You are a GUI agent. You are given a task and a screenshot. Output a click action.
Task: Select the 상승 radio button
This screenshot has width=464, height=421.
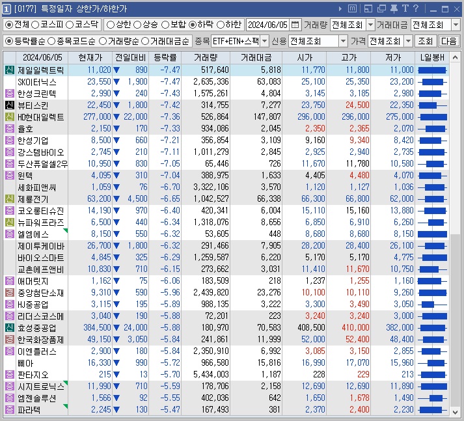click(137, 25)
